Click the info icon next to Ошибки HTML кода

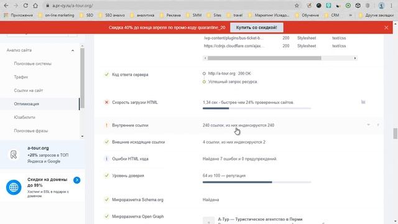coord(106,159)
